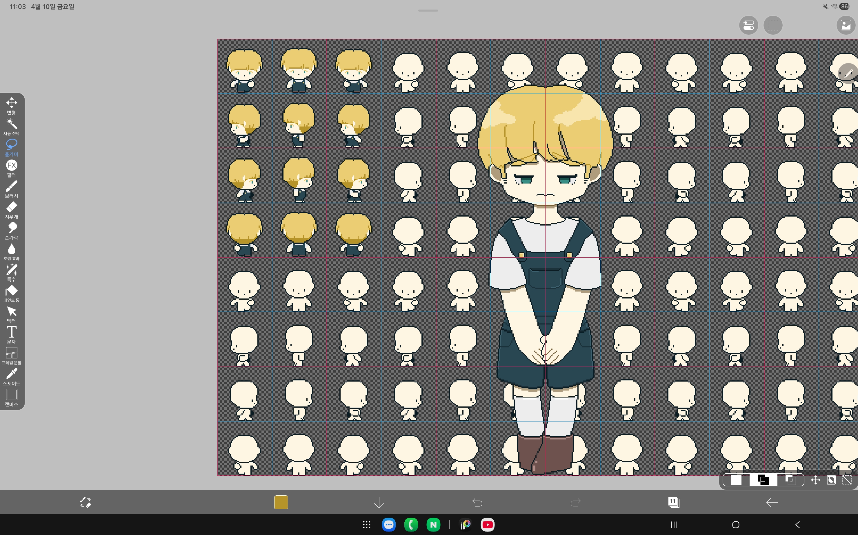This screenshot has width=858, height=535.
Task: Hide the toolbar with the down arrow
Action: point(379,502)
